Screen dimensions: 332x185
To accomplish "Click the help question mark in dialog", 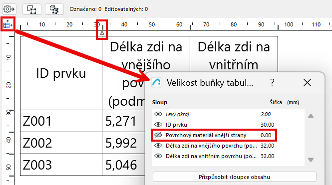I will point(272,82).
